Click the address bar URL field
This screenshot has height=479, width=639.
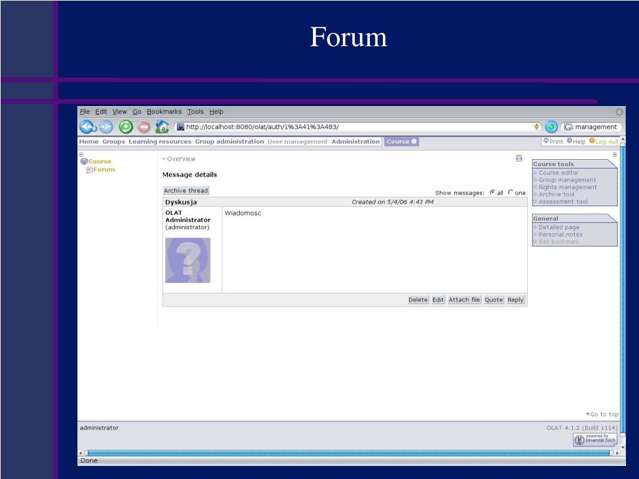click(359, 127)
